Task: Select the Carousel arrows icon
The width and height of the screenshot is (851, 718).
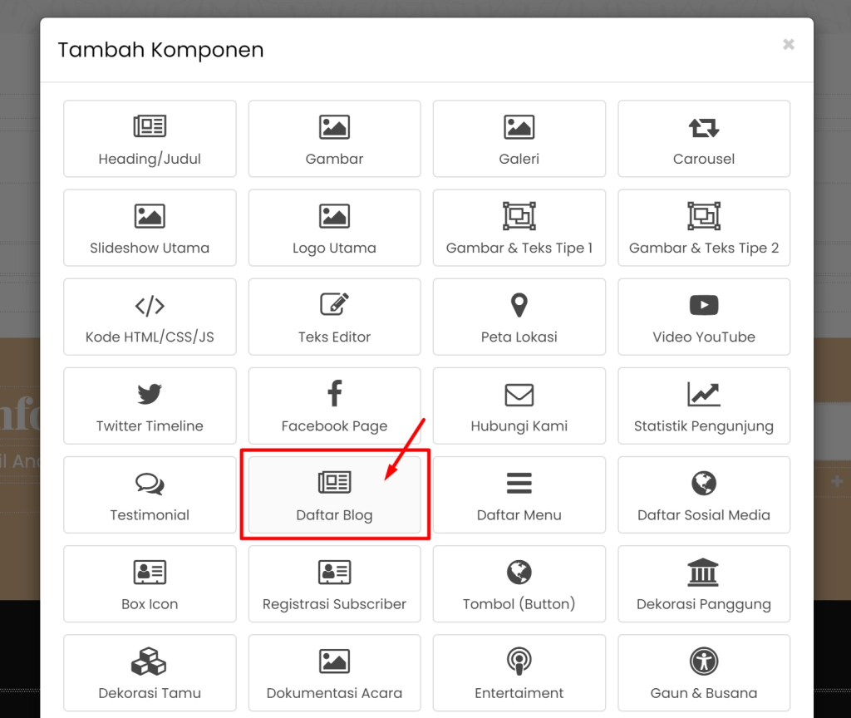Action: pos(703,127)
